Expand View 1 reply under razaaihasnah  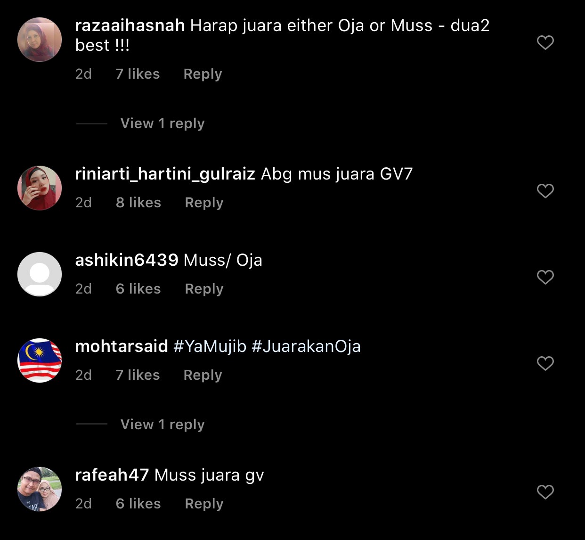[162, 123]
